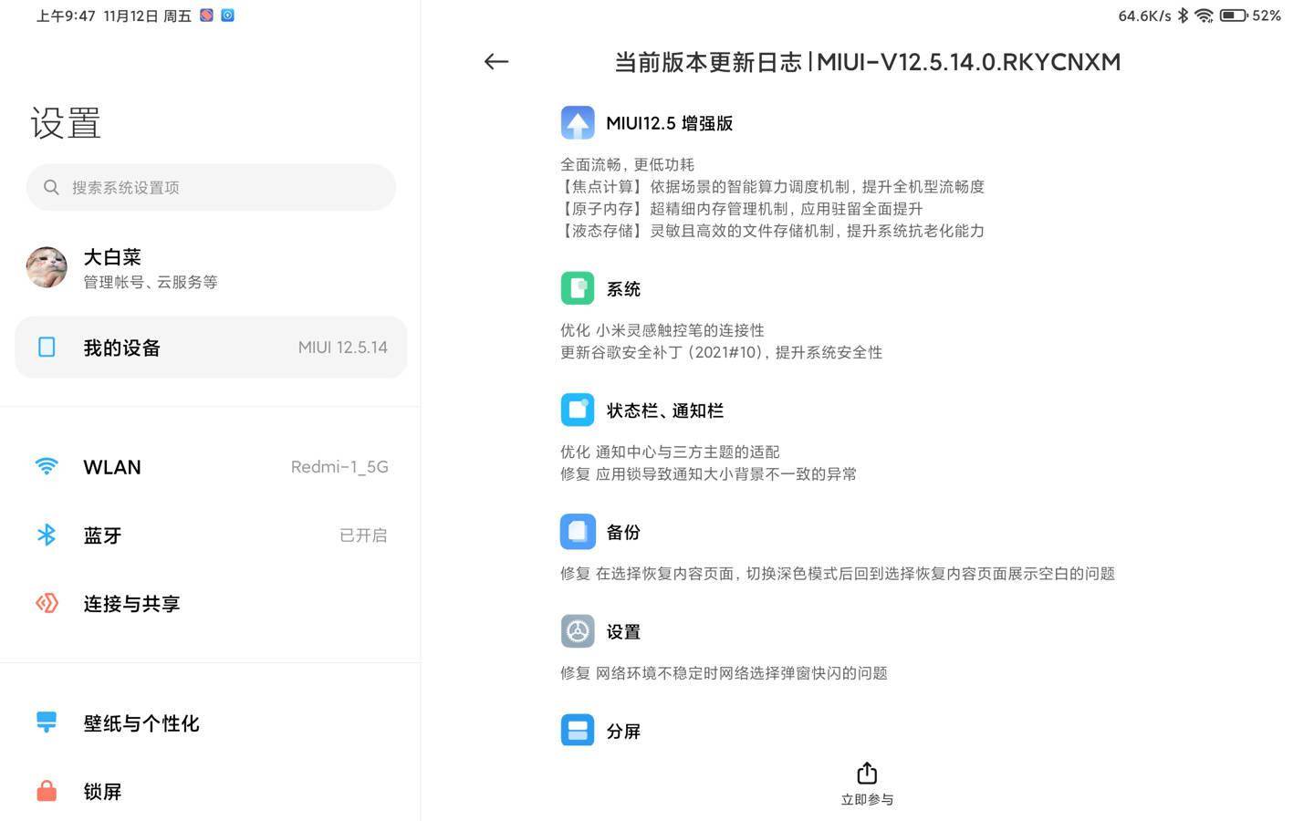
Task: Open 锁屏 settings
Action: click(211, 791)
